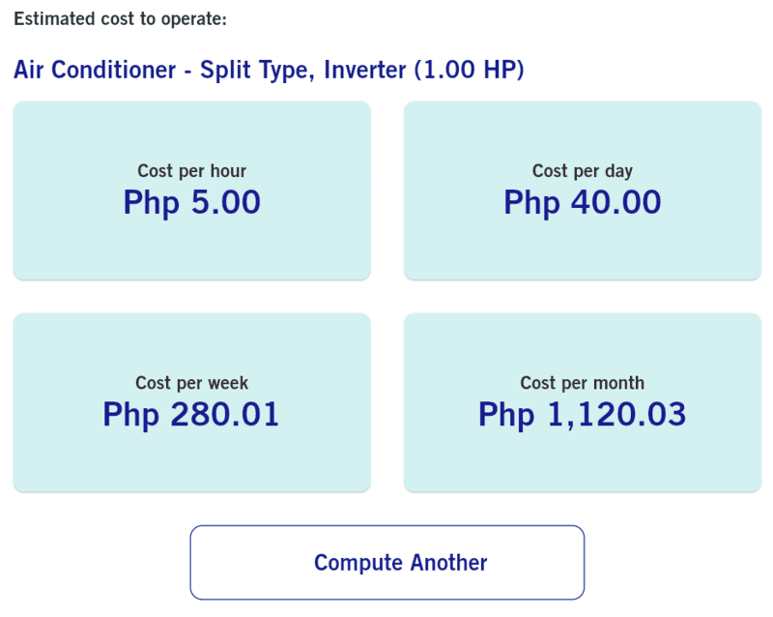Click the Php 5.00 hourly amount

coord(191,202)
